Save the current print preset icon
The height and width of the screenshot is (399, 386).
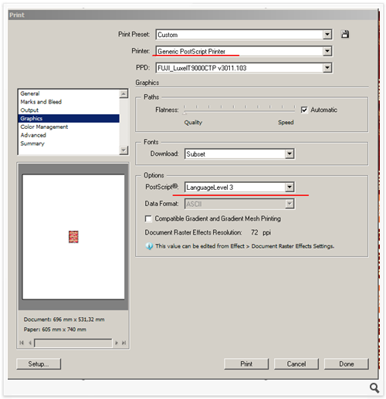pos(345,34)
